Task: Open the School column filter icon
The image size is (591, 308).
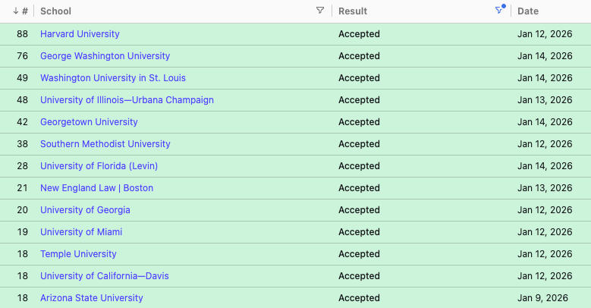Action: coord(320,11)
